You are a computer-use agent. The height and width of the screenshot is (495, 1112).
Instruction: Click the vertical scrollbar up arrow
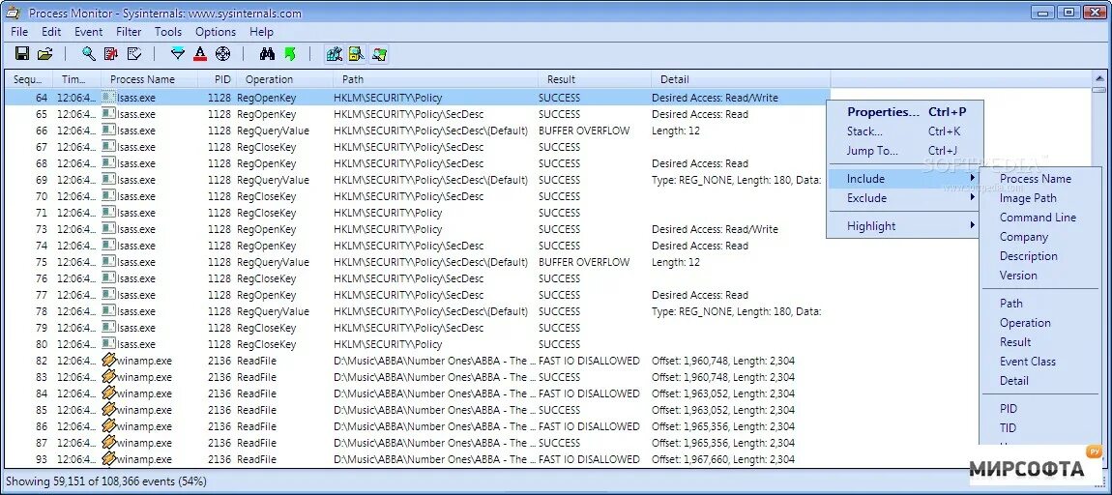(x=1099, y=78)
